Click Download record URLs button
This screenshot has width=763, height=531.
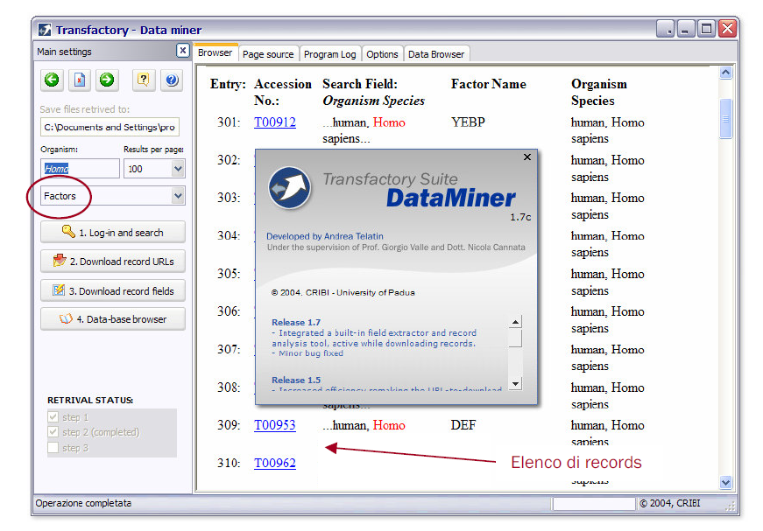click(113, 262)
